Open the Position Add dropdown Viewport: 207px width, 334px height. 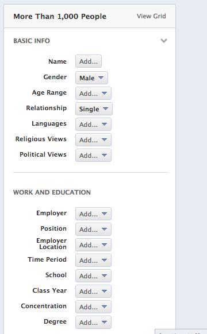[x=93, y=229]
